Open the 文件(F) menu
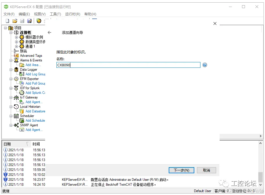Image resolution: width=265 pixels, height=195 pixels. [x=9, y=14]
